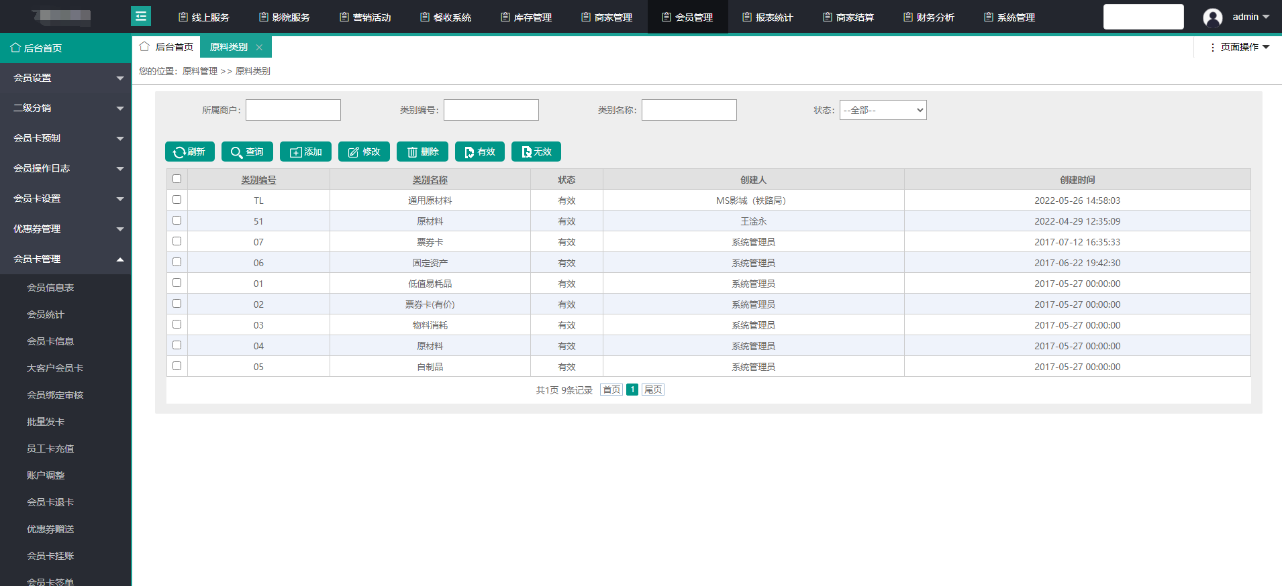Click the 查询 search button
The height and width of the screenshot is (586, 1282).
pos(247,152)
